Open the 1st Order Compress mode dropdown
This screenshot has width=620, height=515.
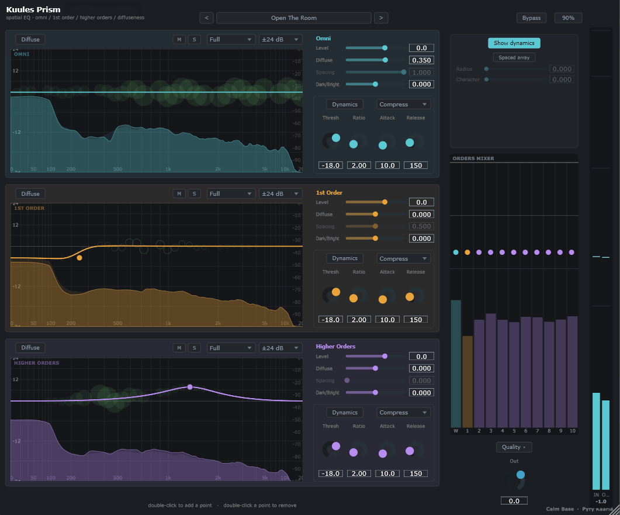[x=403, y=259]
